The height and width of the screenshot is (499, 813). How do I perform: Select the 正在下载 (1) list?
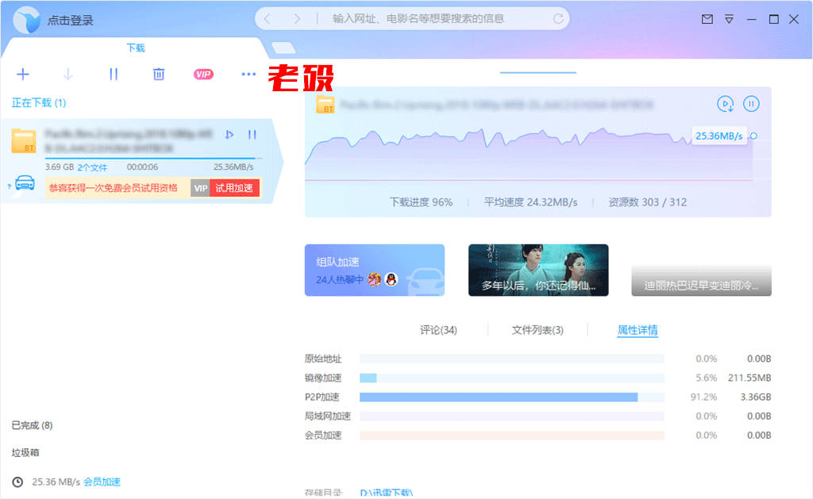(39, 102)
